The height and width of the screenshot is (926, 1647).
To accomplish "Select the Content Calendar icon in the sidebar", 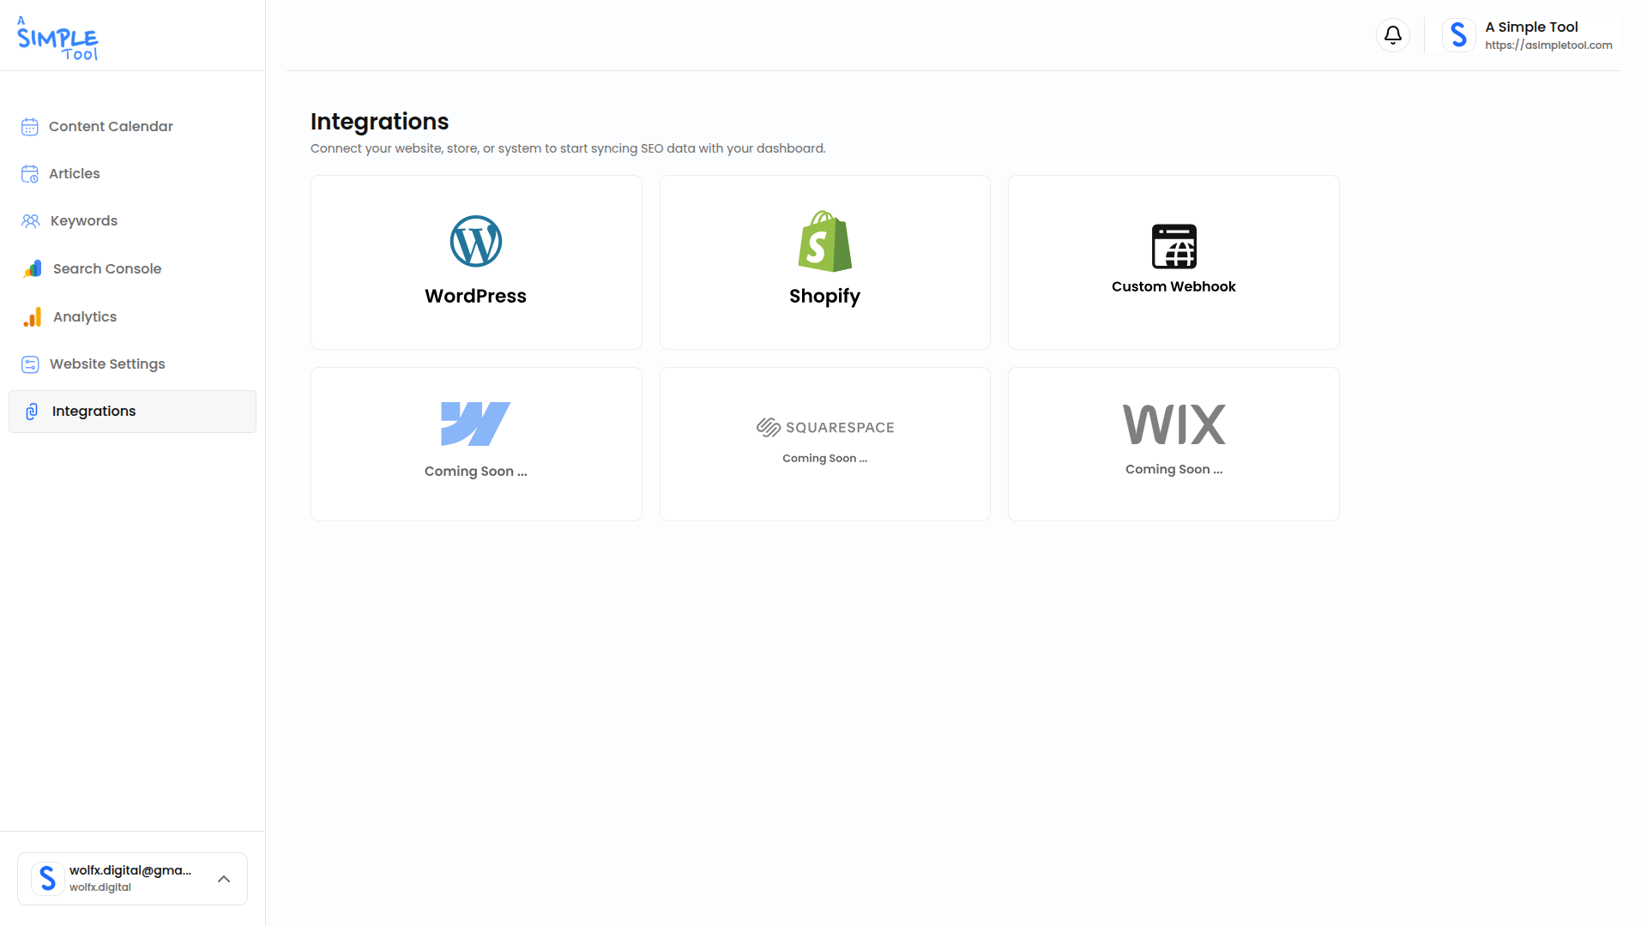I will click(x=30, y=126).
